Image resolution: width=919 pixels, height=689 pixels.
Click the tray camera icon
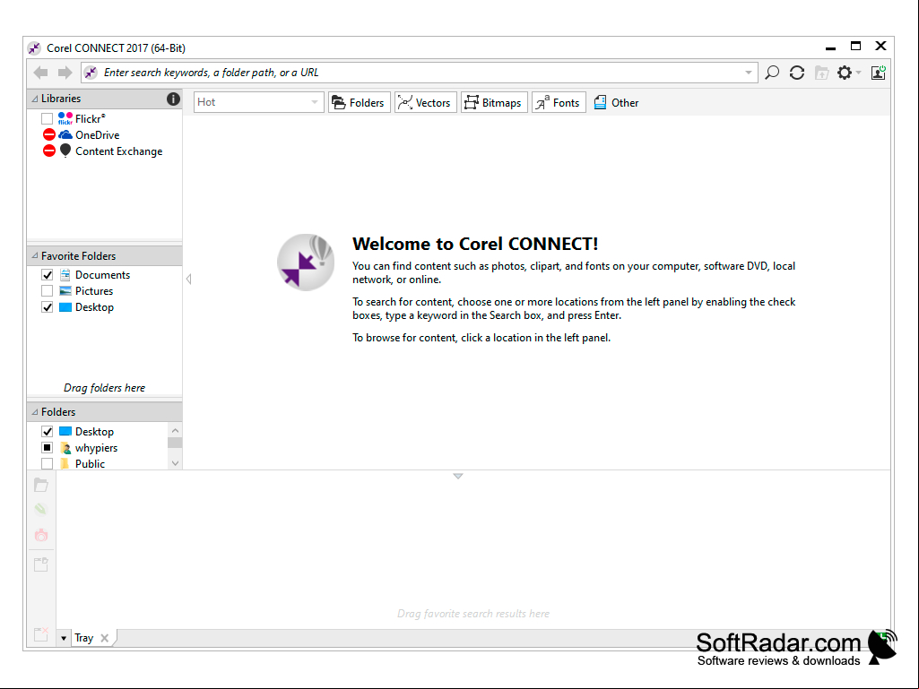pos(41,535)
